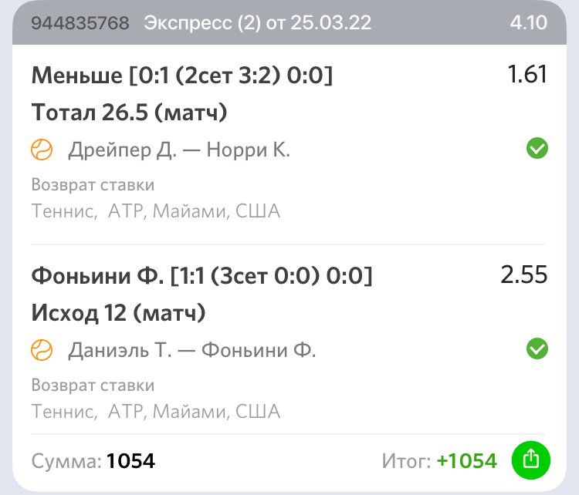579x495 pixels.
Task: Click the Фоньини Ф. selection with live score
Action: coord(201,275)
